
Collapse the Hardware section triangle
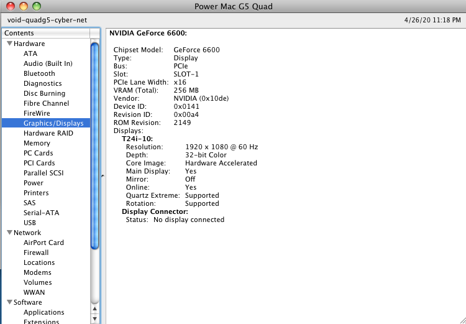click(x=9, y=44)
